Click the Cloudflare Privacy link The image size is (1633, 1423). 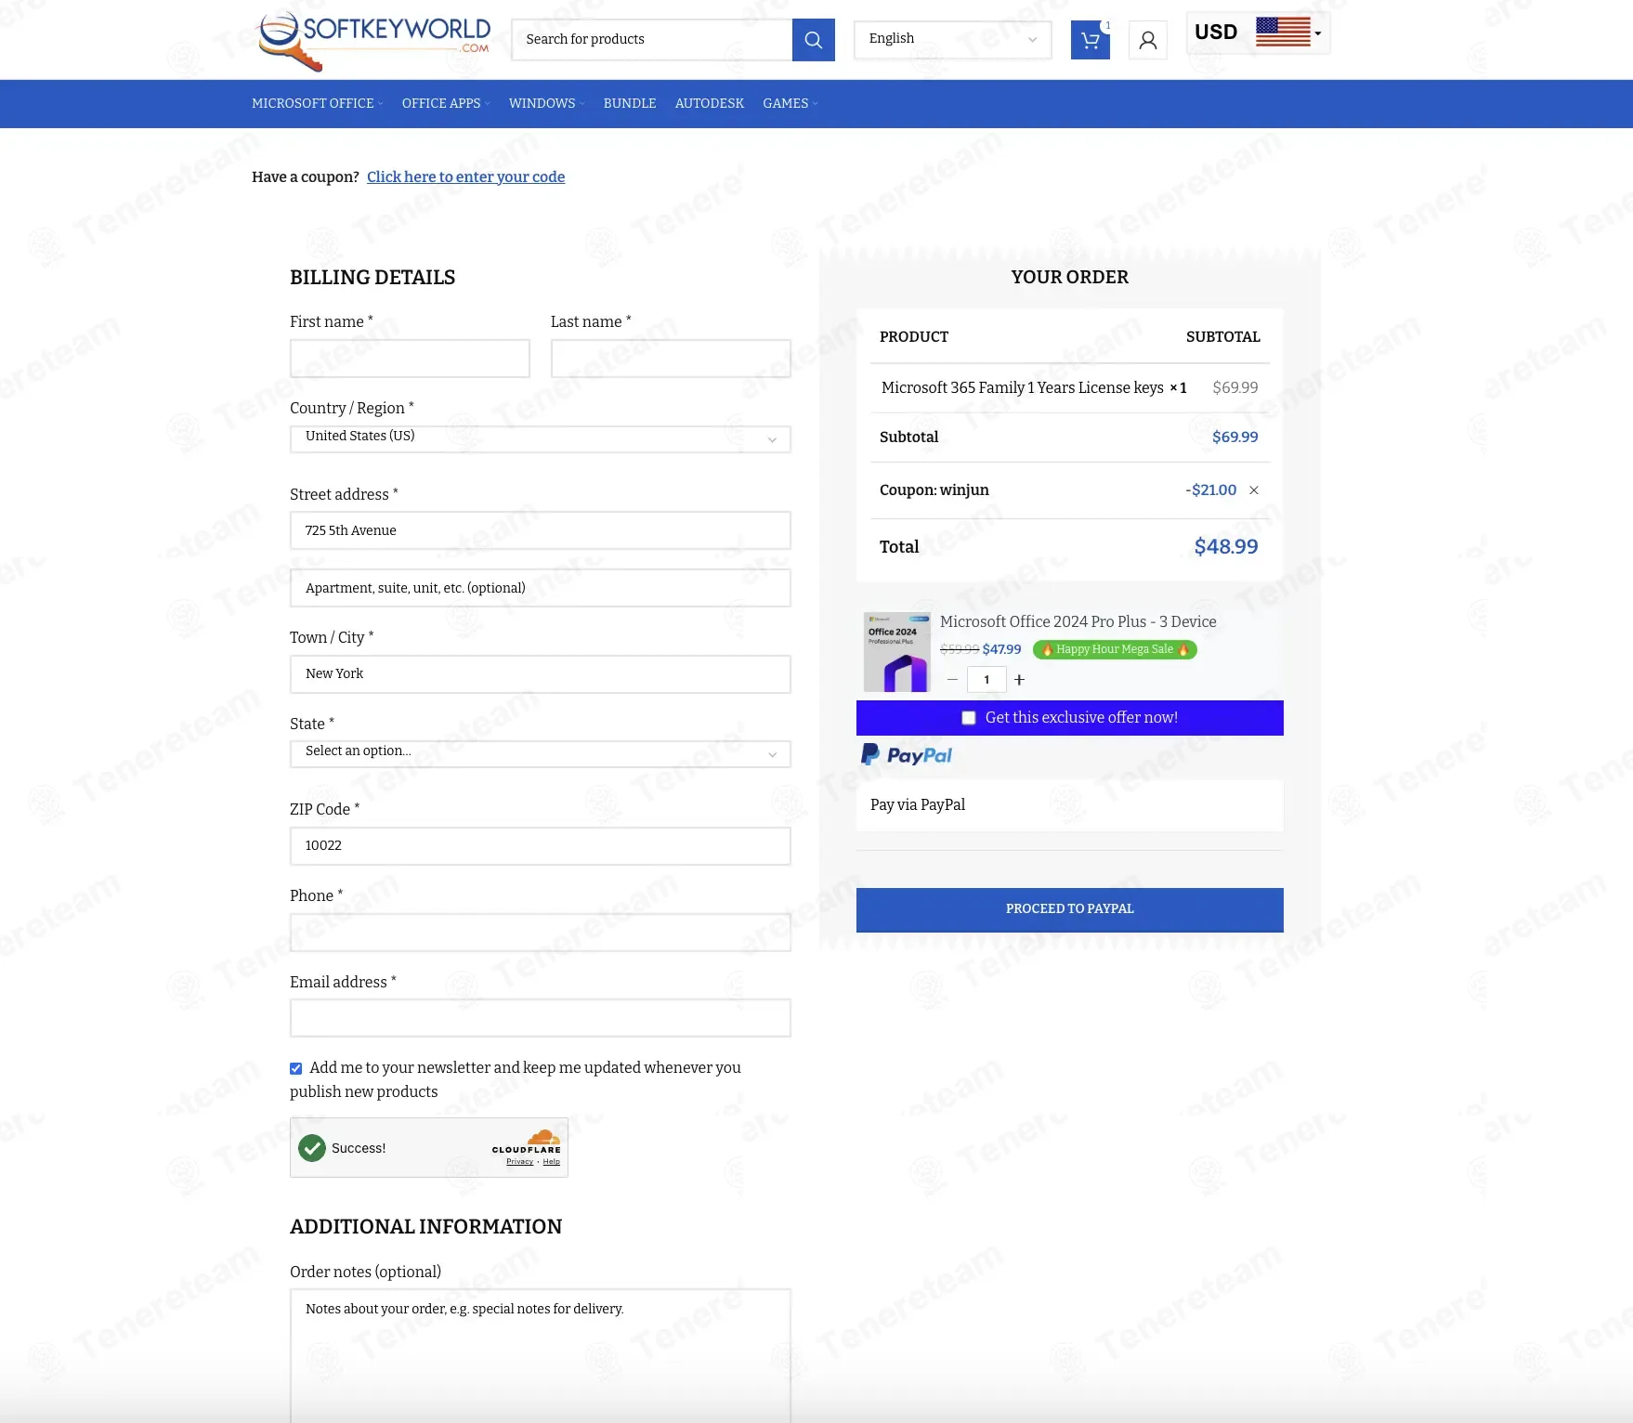point(519,1162)
